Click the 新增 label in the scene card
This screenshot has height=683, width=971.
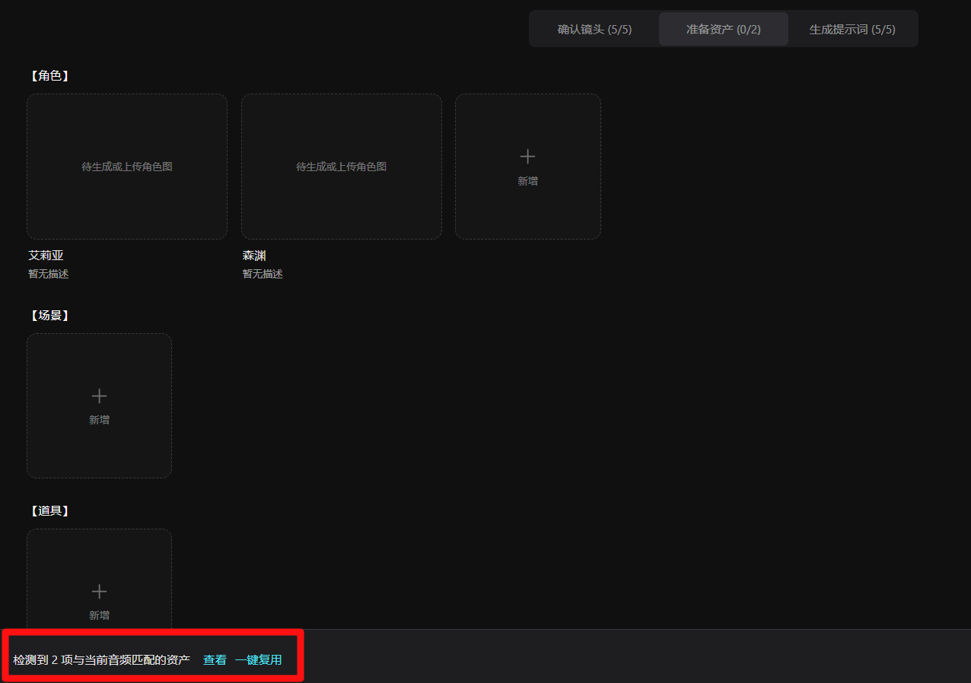pyautogui.click(x=99, y=420)
